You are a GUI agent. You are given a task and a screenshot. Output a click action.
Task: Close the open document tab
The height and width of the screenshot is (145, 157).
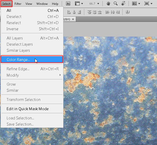[73, 19]
